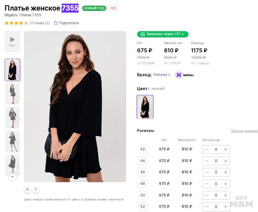
Task: Click the small play icon below the photo
Action: click(36, 189)
